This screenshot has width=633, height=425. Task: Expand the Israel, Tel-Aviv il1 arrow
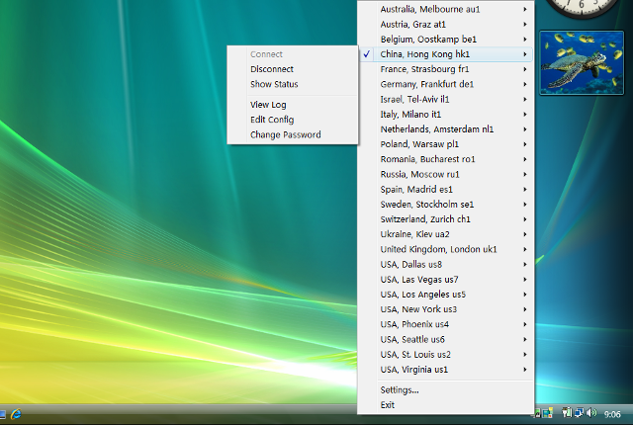[x=525, y=99]
